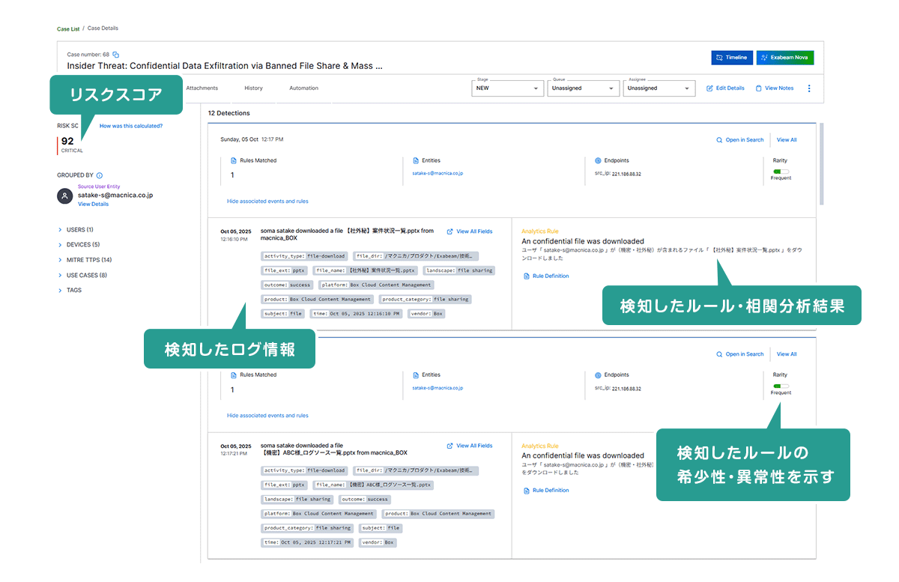Viewport: 899px width, 582px height.
Task: Click the first Rarity Frequent indicator
Action: point(781,172)
